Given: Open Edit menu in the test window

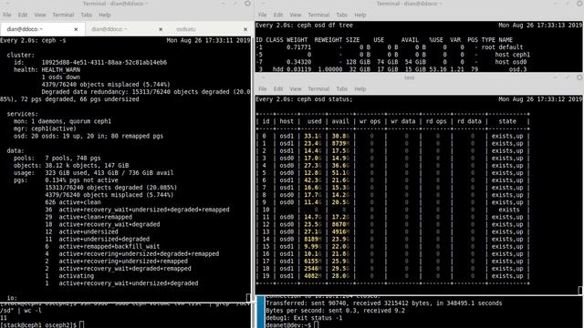Looking at the screenshot, I should (278, 89).
